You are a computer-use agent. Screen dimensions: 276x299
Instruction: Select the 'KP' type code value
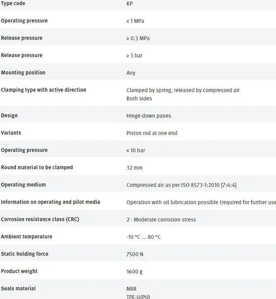point(130,4)
